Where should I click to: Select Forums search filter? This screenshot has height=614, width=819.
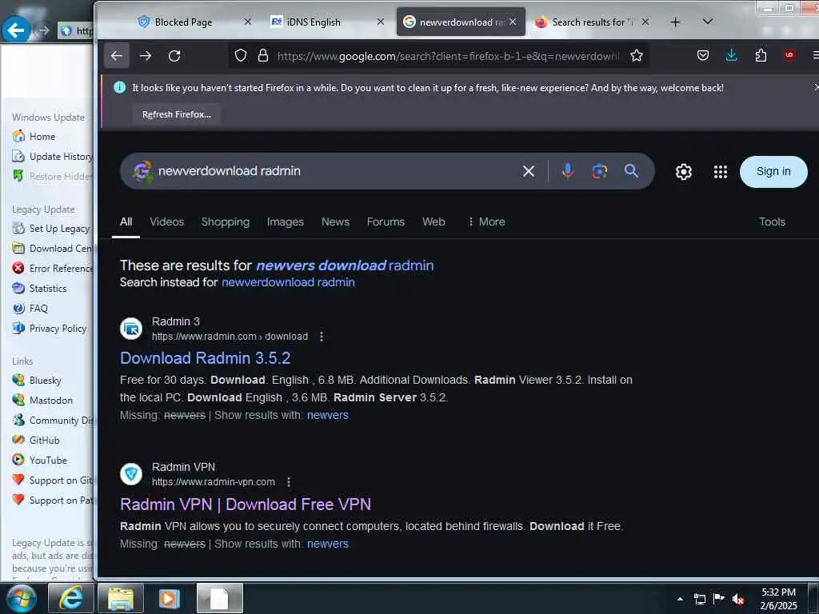click(386, 222)
